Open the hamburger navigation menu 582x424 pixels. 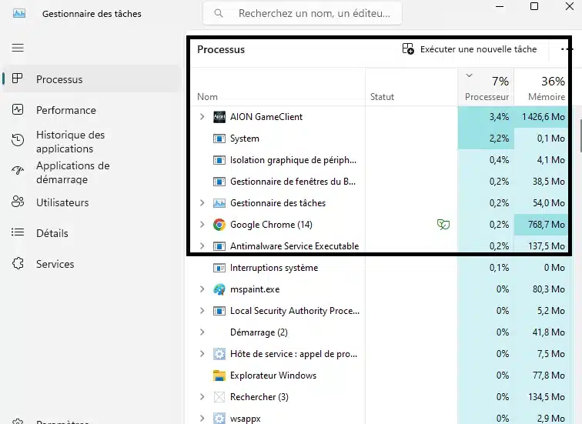point(18,48)
